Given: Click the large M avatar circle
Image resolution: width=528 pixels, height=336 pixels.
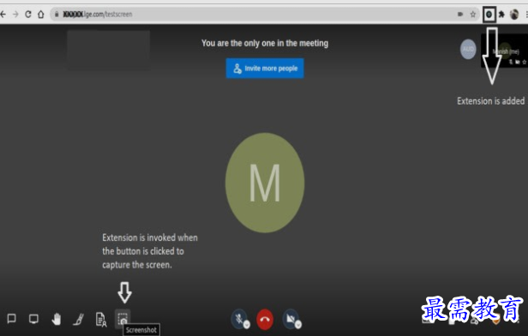Looking at the screenshot, I should tap(265, 183).
